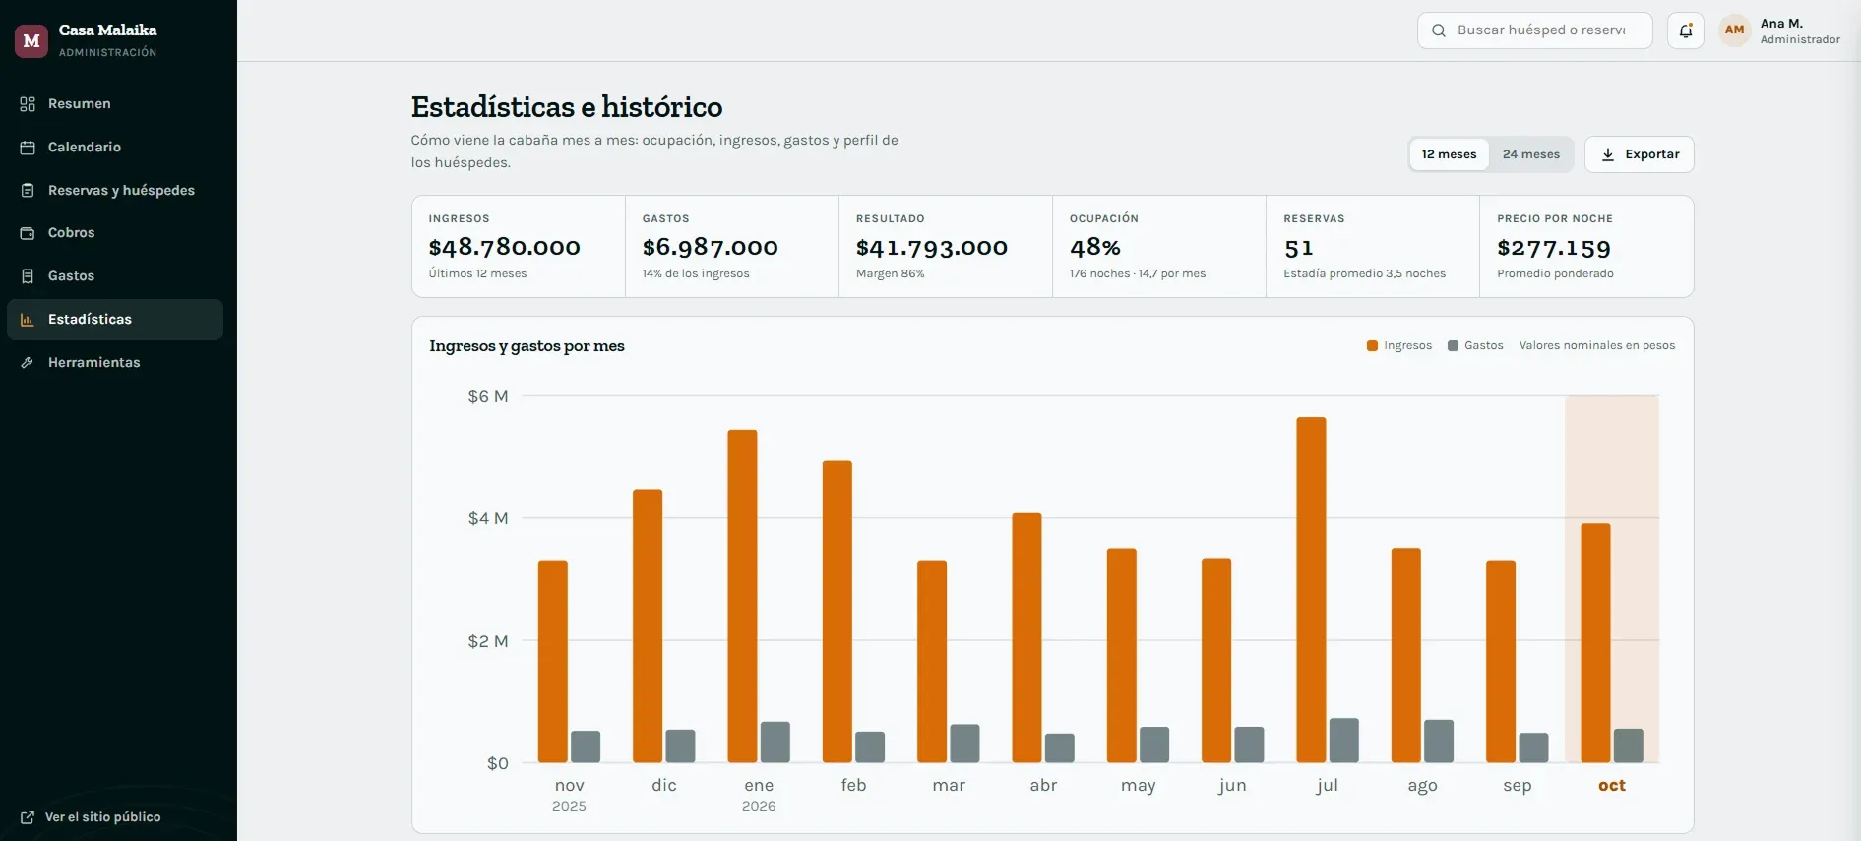Navigate to Cobros

[115, 233]
